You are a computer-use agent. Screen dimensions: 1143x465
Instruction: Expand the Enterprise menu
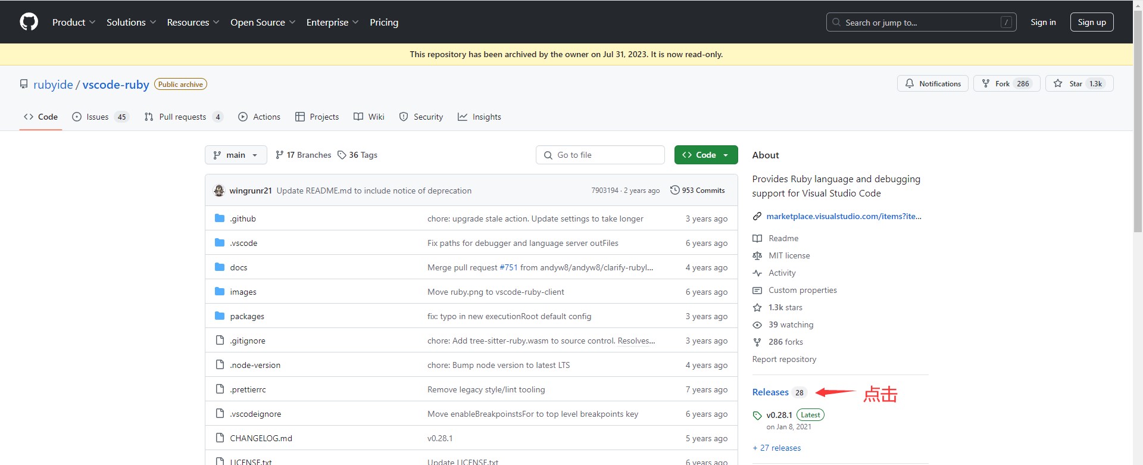[332, 22]
